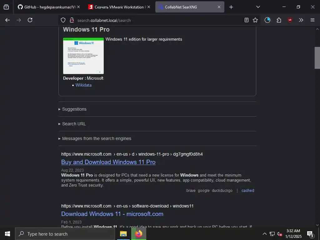Screen dimensions: 320x240
Task: Close the GitHub hegdepavankumar tab
Action: [78, 7]
